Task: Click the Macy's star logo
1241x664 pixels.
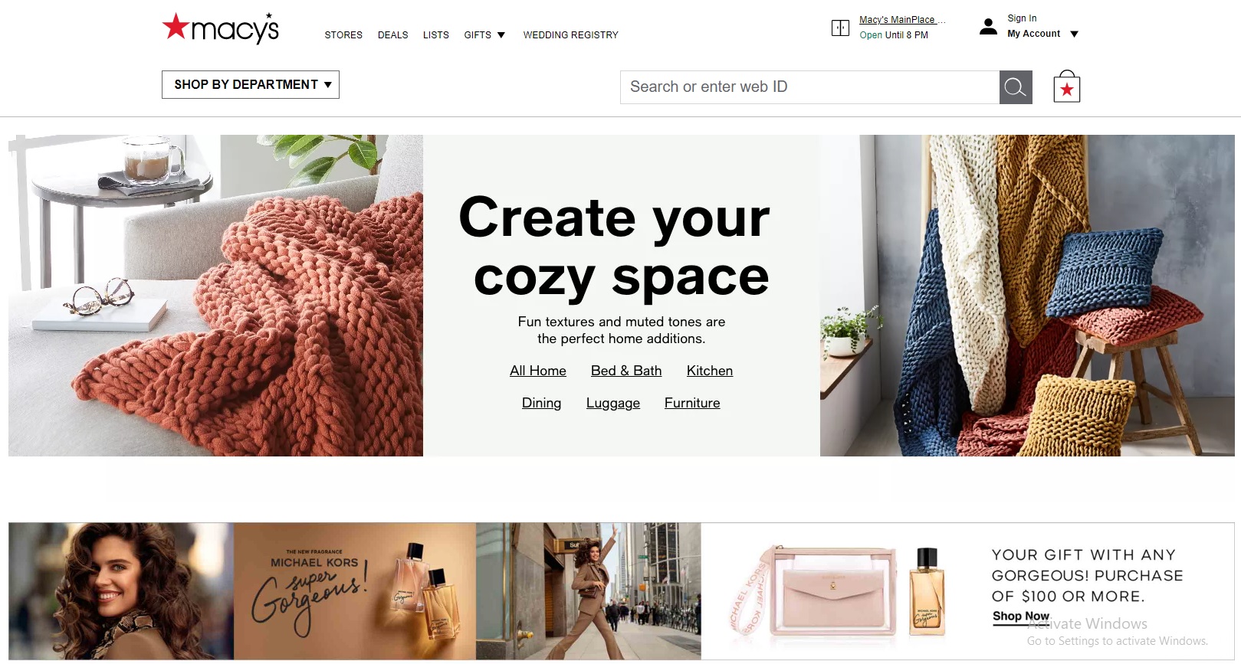Action: pyautogui.click(x=221, y=28)
